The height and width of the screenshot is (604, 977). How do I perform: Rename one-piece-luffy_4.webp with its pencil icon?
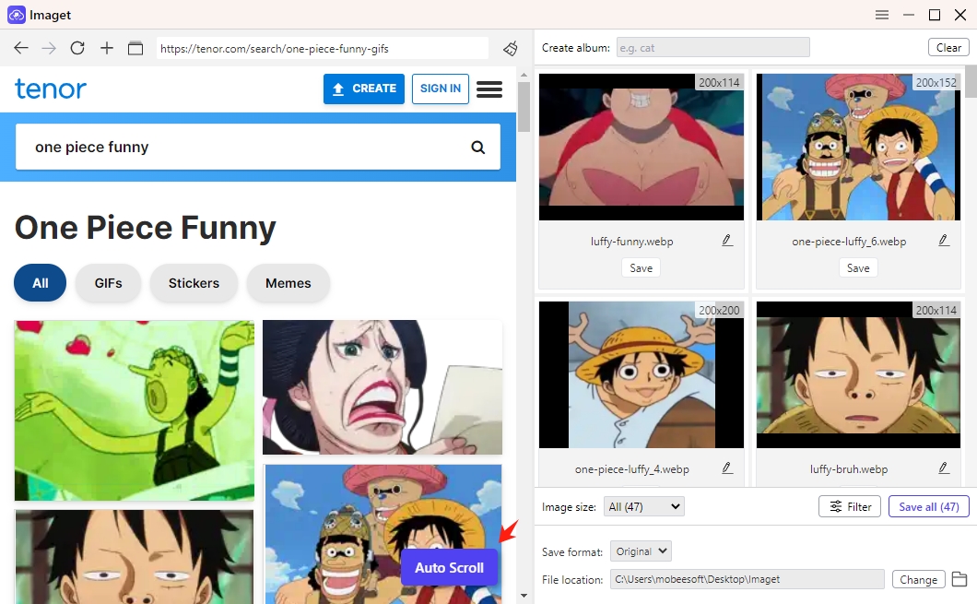[x=727, y=468]
